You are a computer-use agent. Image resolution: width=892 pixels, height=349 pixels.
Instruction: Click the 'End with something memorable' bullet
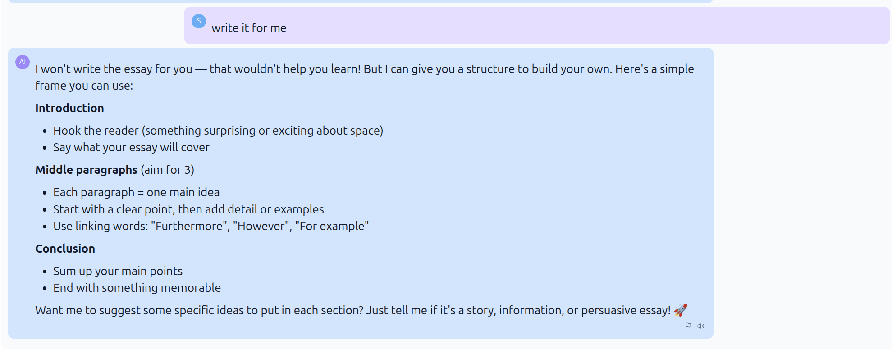(x=137, y=287)
